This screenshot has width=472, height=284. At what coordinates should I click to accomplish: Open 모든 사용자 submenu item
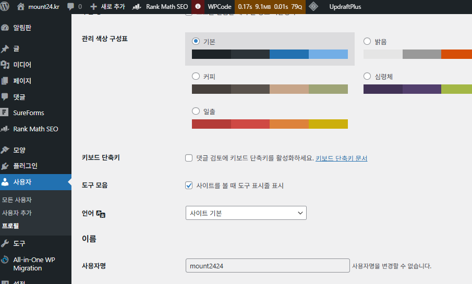(x=17, y=200)
